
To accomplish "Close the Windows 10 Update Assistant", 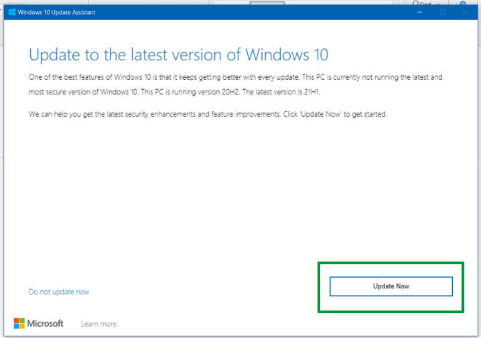I will coord(466,12).
